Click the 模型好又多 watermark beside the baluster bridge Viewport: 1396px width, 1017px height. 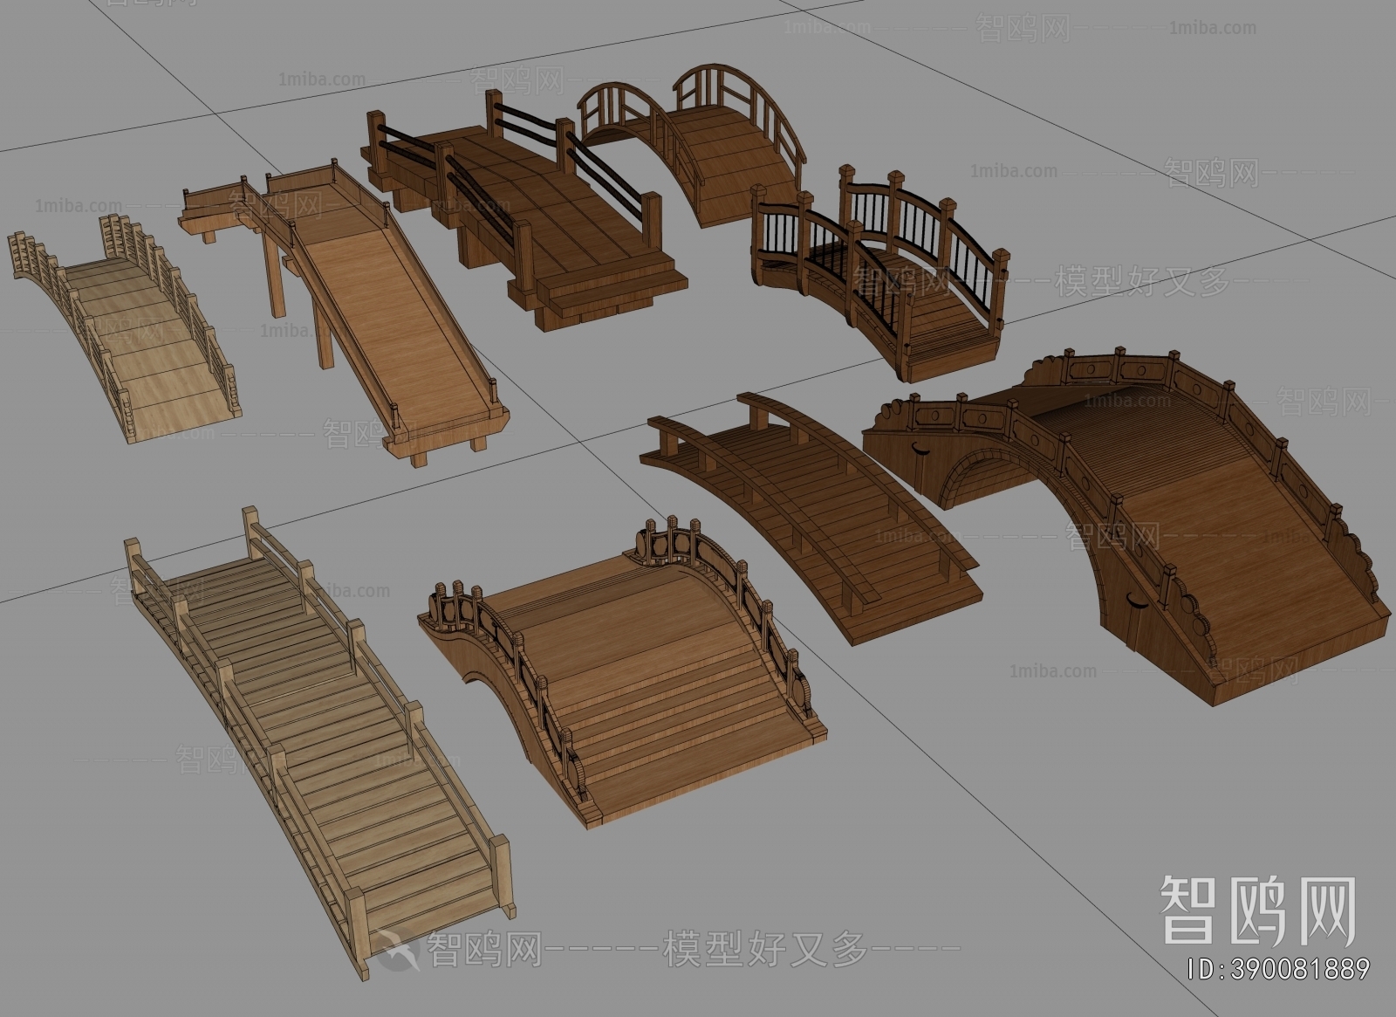click(x=1143, y=281)
